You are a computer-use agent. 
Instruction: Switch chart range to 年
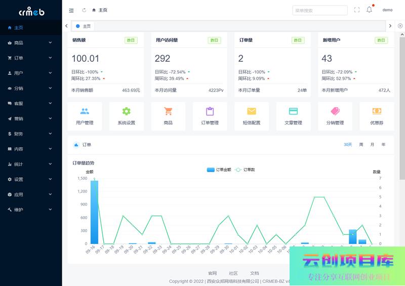383,145
